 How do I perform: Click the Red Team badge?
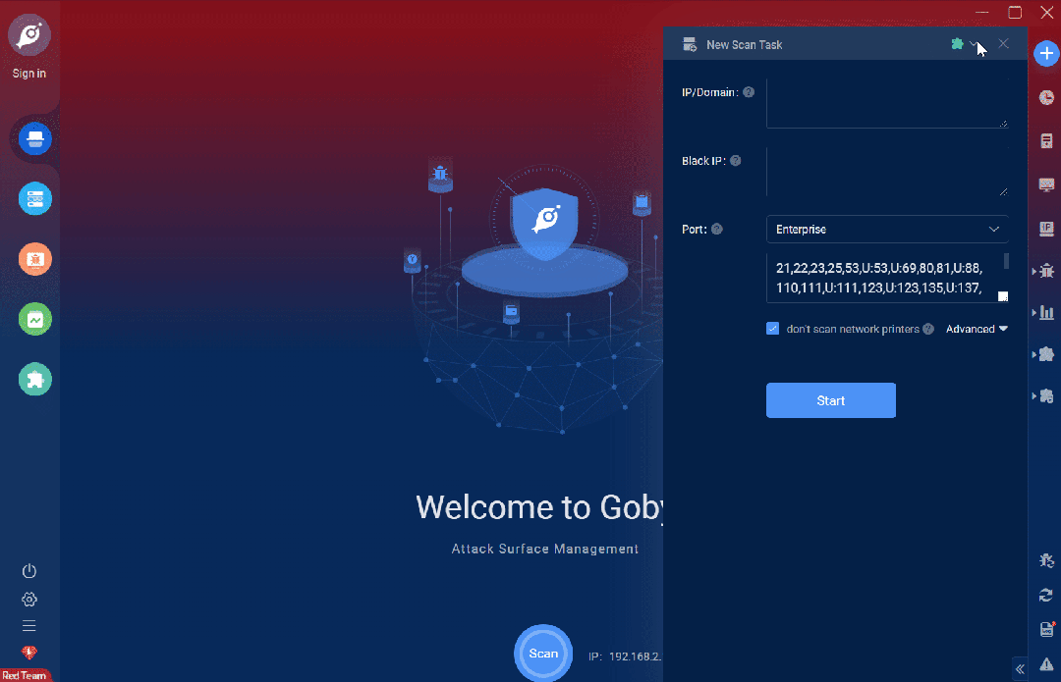(x=25, y=675)
